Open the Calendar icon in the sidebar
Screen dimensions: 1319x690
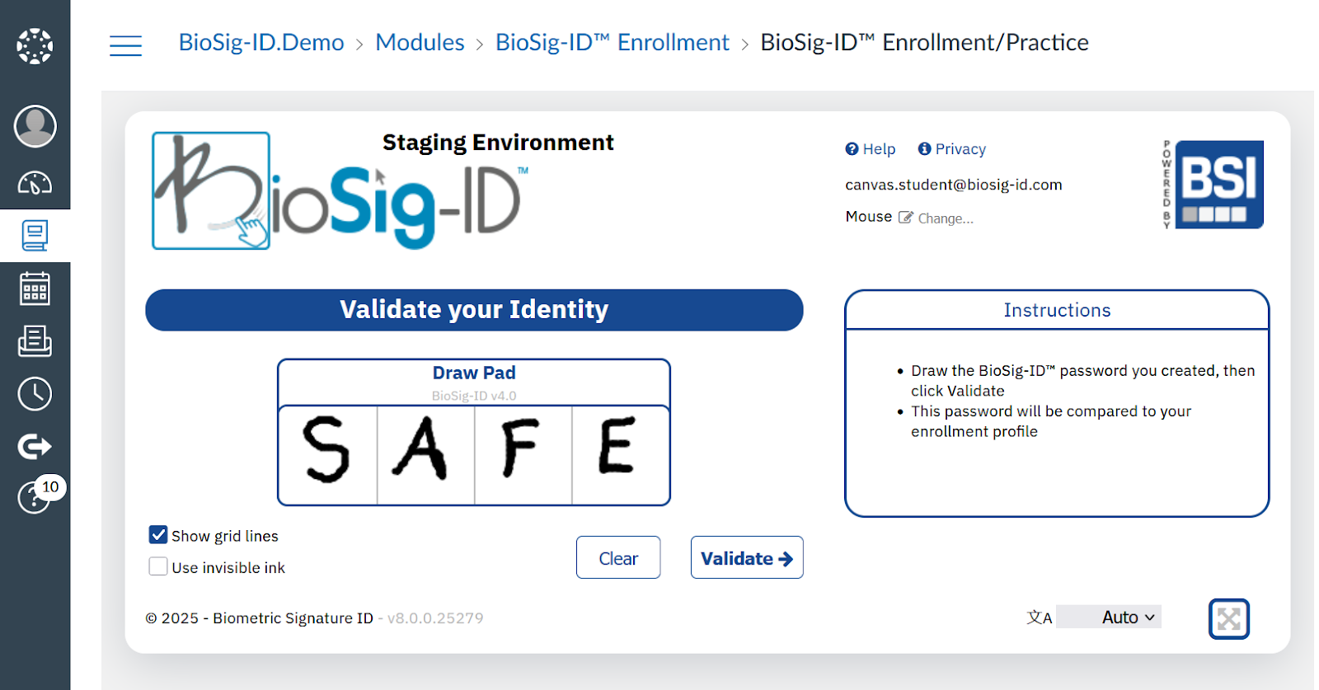pyautogui.click(x=35, y=288)
